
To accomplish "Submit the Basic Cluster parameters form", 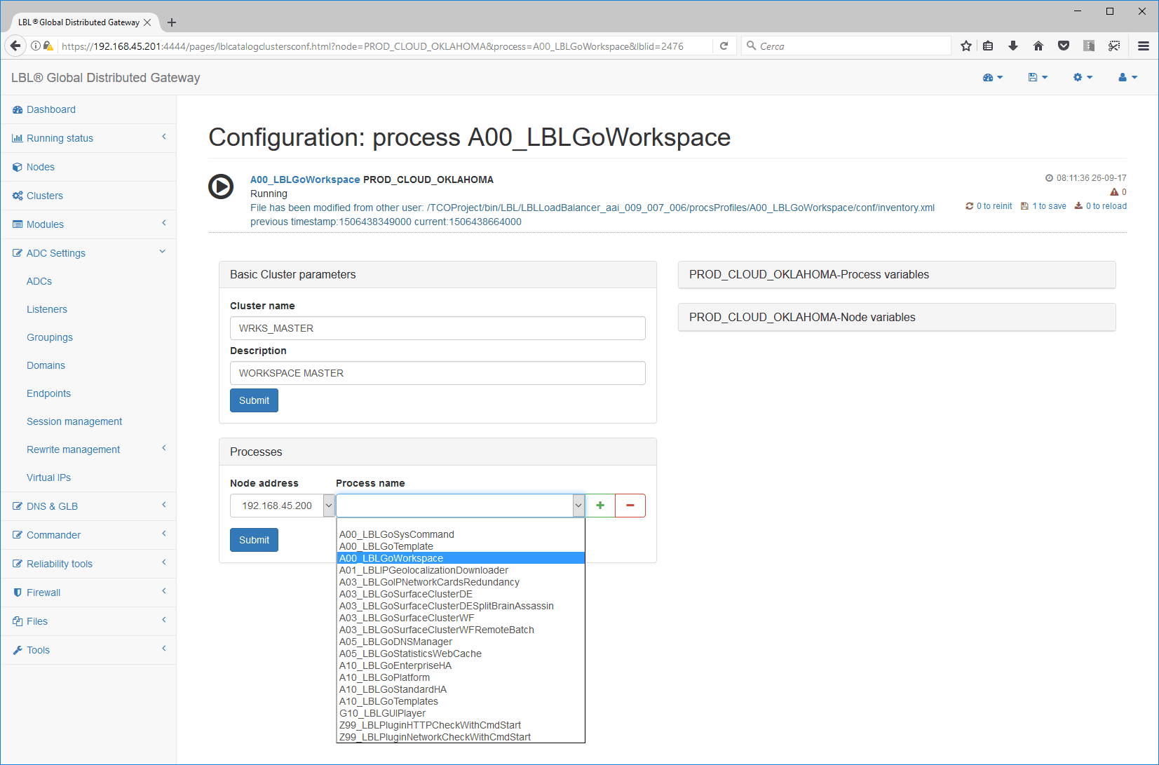I will point(254,400).
